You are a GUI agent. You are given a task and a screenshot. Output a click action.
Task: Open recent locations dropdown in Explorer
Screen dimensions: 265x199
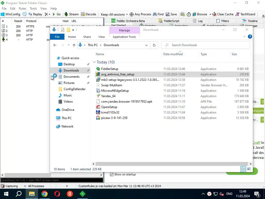(x=69, y=45)
